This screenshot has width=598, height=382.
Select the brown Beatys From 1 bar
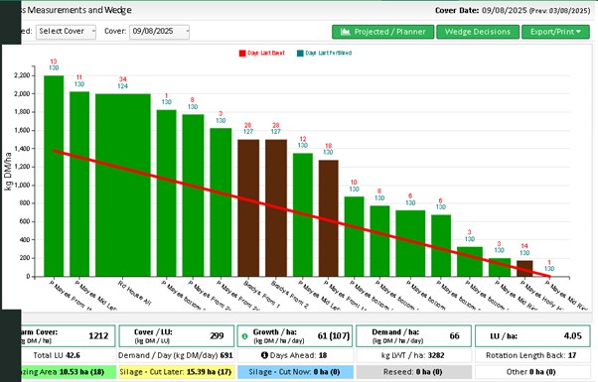248,208
